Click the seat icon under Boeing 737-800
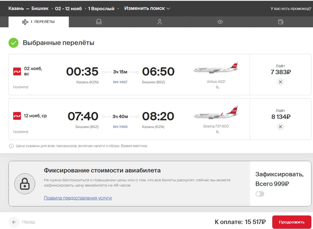This screenshot has width=313, height=229. pyautogui.click(x=218, y=132)
